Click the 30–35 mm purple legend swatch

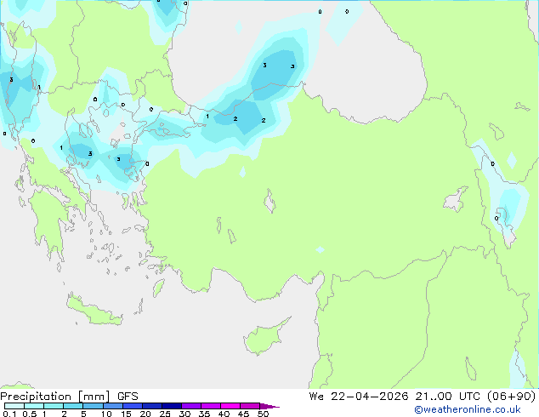click(x=190, y=406)
